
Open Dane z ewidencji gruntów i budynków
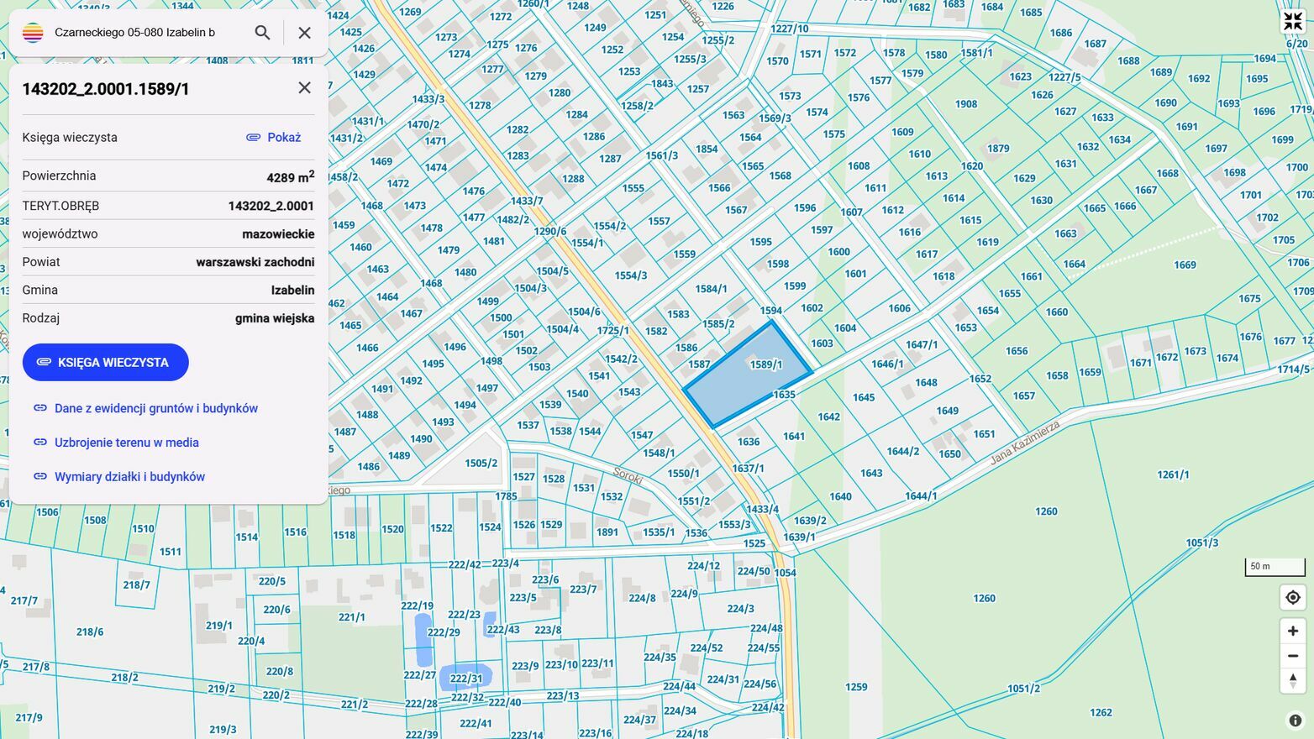[155, 408]
